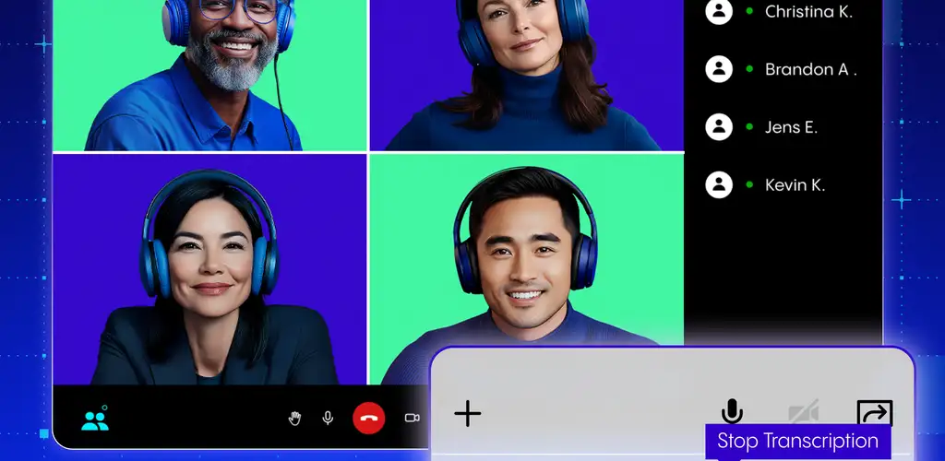Enable the crossed-out camera icon
Screen dimensions: 945x461
coord(803,412)
